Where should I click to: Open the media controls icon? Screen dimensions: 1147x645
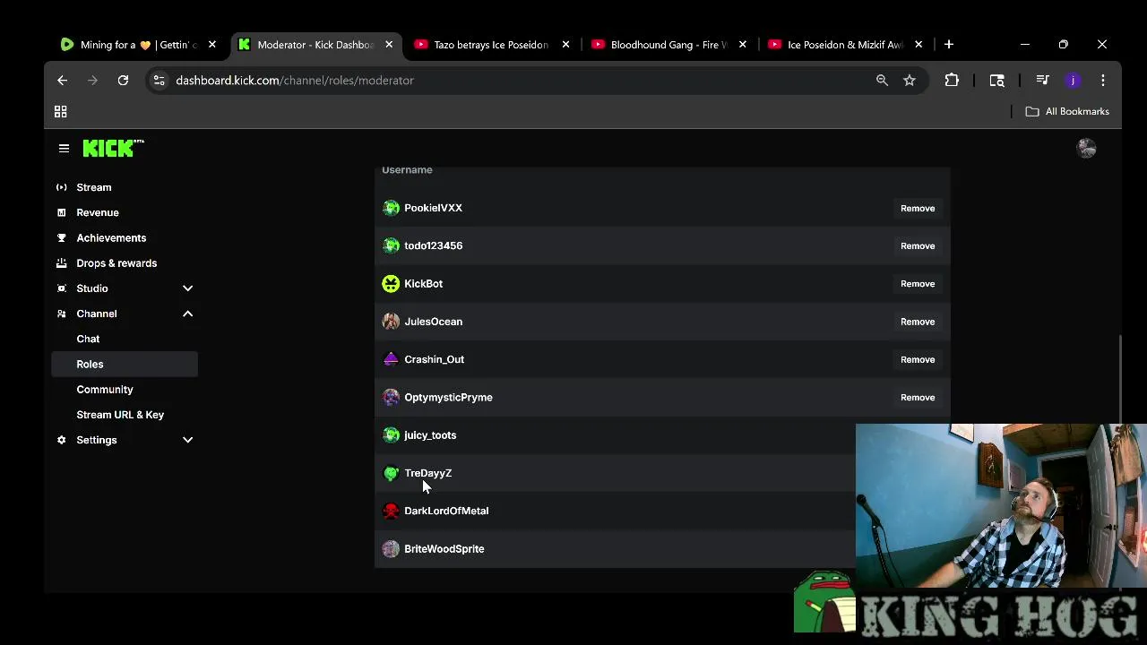[x=1042, y=81]
